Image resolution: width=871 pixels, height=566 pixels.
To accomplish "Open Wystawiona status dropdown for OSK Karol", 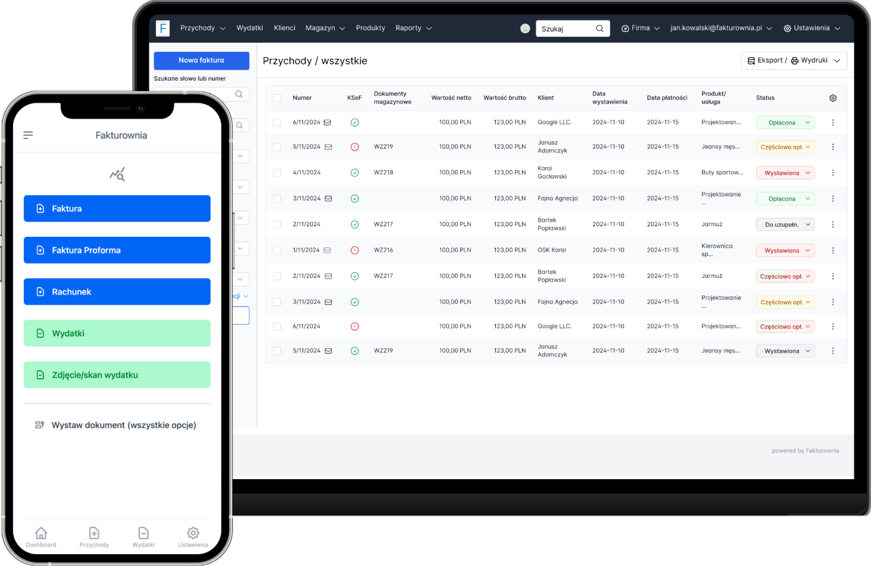I will (785, 251).
